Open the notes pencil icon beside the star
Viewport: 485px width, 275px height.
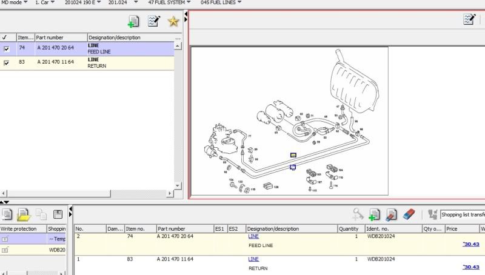click(x=153, y=22)
